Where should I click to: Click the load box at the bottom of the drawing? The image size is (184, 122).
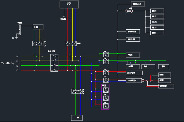click(x=77, y=118)
